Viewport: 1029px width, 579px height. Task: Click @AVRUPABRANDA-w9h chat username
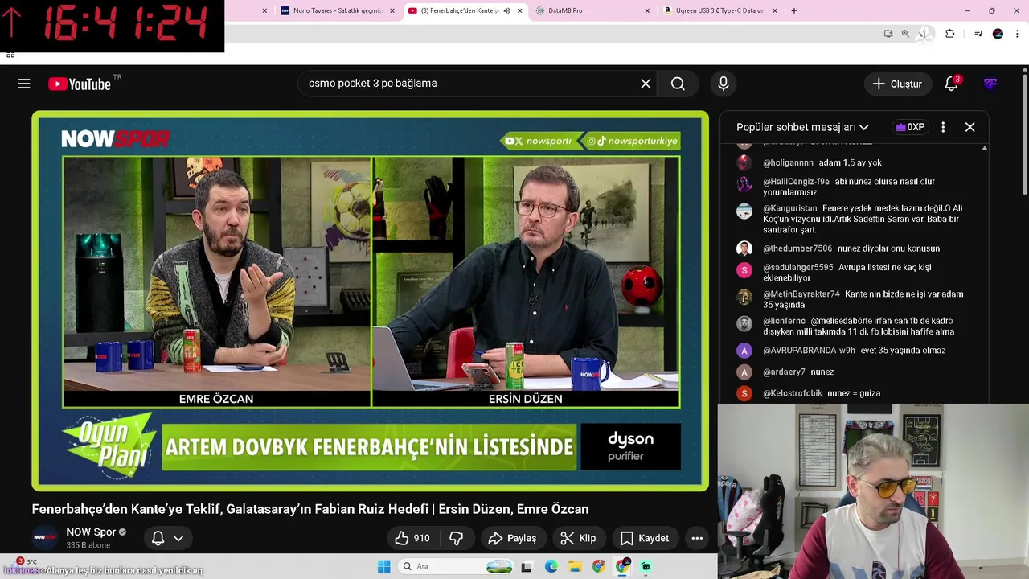click(809, 351)
